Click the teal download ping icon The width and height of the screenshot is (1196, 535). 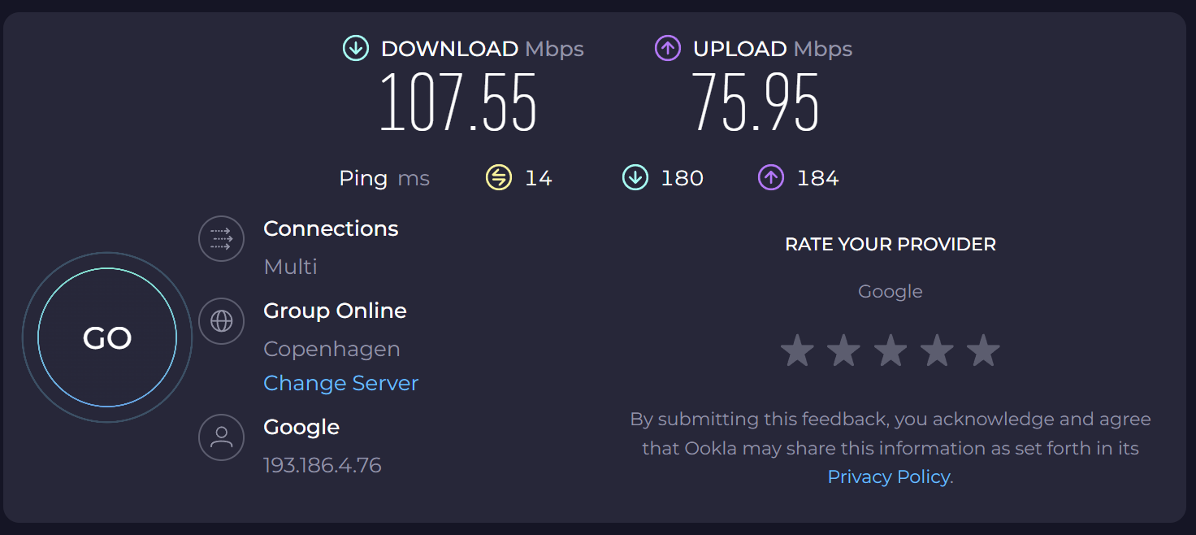click(635, 177)
